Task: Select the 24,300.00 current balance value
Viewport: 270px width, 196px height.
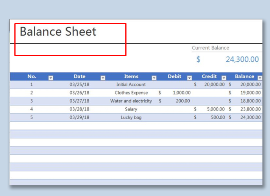Action: (242, 59)
